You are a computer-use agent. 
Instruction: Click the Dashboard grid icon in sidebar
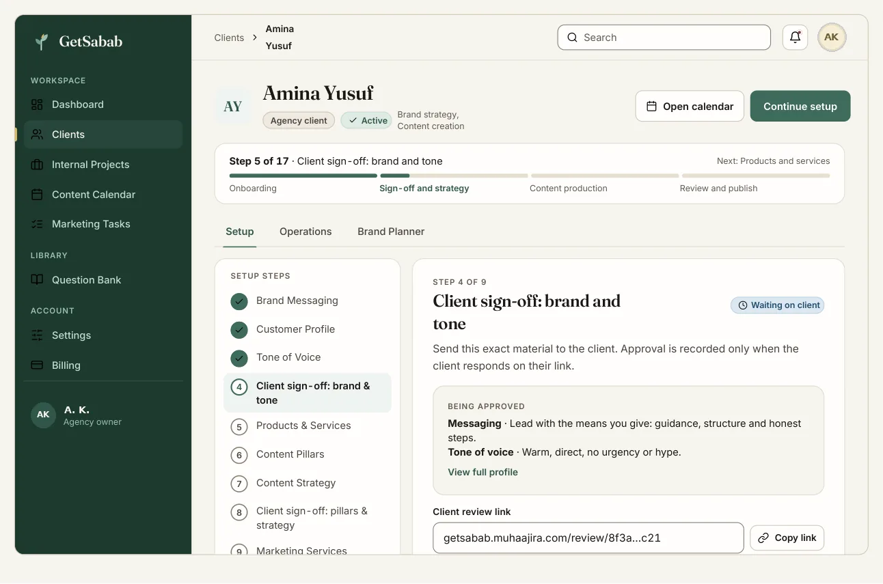[x=37, y=105]
